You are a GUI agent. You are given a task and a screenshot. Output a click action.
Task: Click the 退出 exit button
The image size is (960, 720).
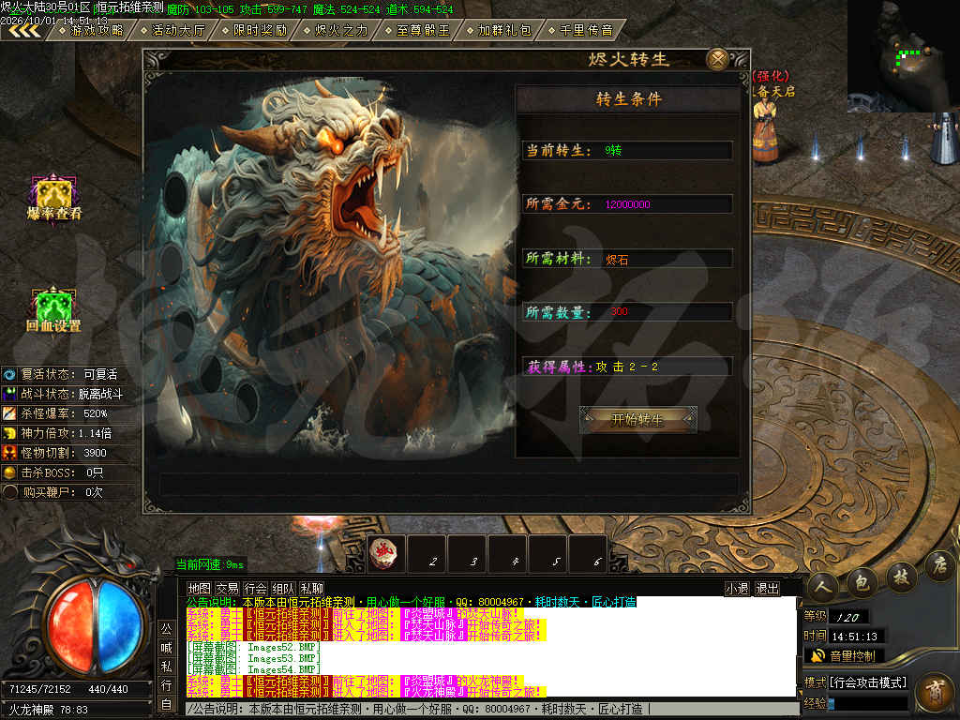coord(767,589)
